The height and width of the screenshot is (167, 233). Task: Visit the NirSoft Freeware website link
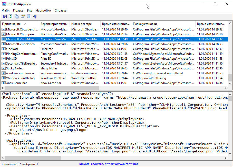point(109,164)
